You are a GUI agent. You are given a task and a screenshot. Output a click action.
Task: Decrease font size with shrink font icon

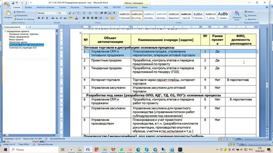pyautogui.click(x=73, y=13)
